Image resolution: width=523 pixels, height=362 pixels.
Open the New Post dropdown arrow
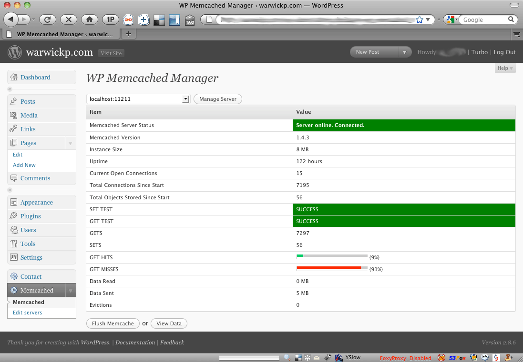(405, 52)
